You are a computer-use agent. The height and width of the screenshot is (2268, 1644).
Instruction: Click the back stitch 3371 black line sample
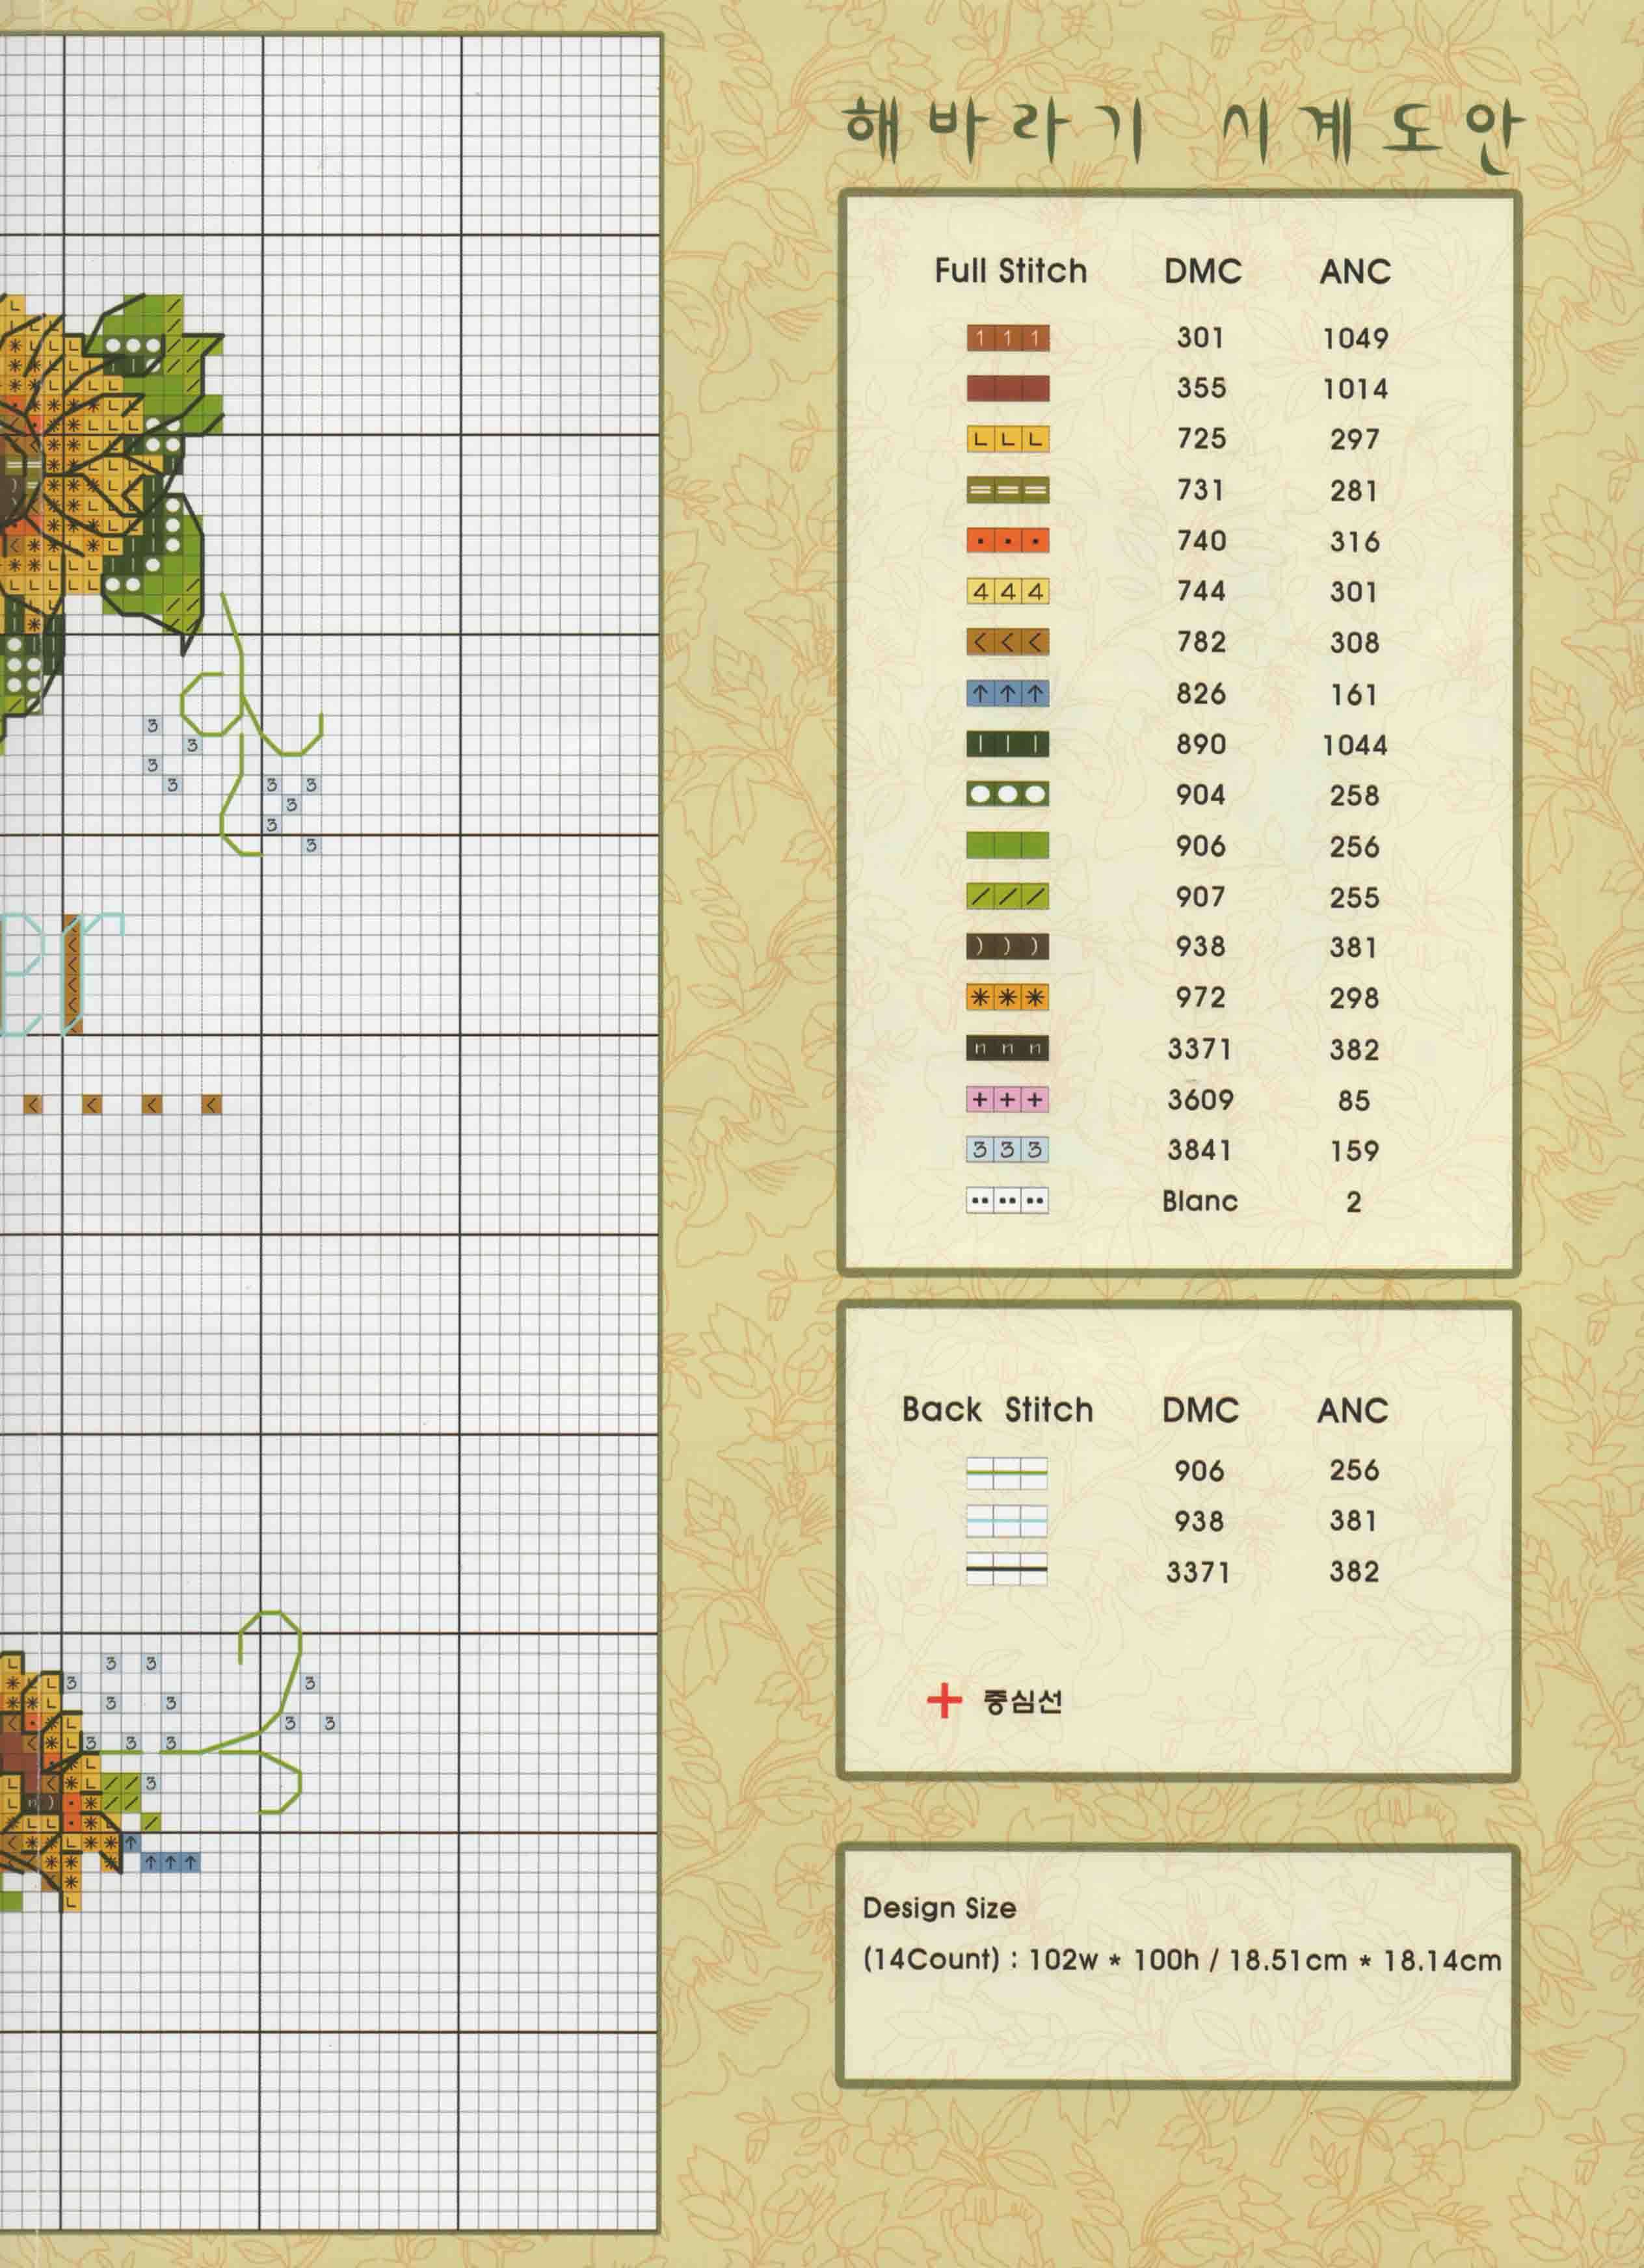click(1006, 1570)
